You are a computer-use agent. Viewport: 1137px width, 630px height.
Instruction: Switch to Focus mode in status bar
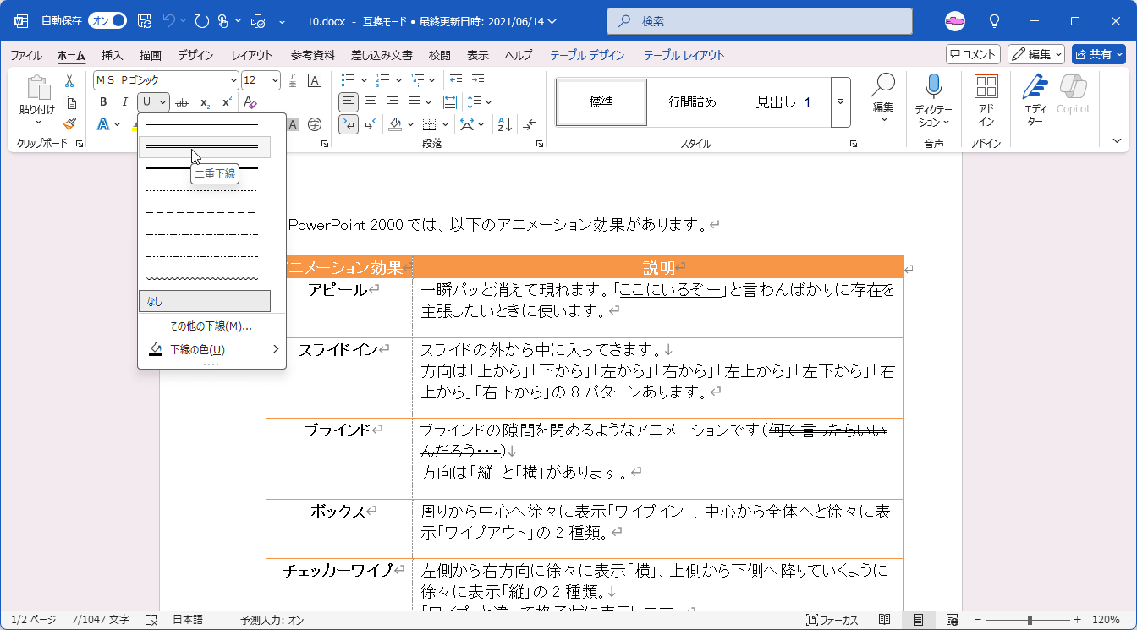click(832, 620)
